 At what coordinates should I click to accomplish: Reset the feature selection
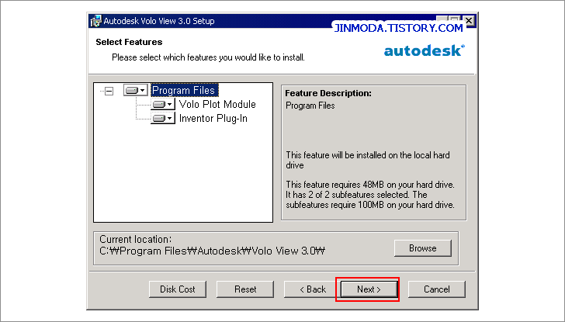[245, 289]
